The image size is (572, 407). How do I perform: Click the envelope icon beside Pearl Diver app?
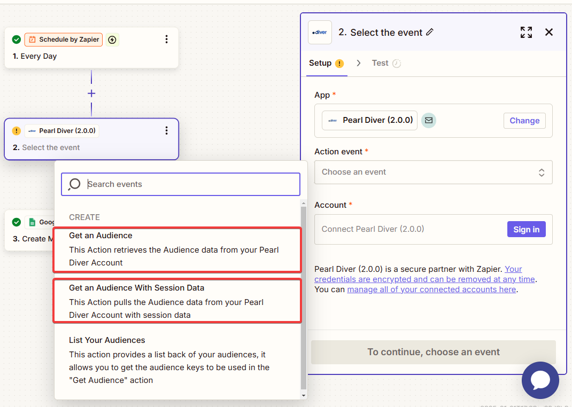click(x=428, y=121)
